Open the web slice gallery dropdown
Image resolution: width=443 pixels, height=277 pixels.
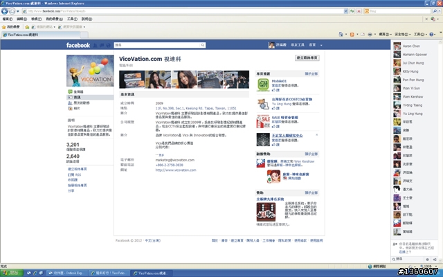pyautogui.click(x=71, y=27)
